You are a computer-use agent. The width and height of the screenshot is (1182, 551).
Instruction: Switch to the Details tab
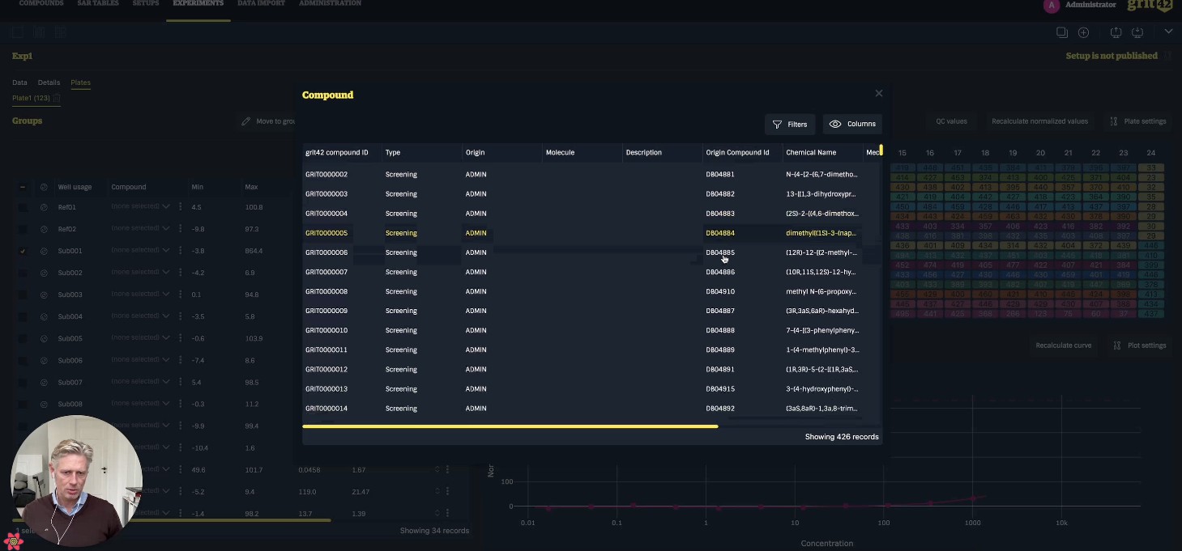click(49, 83)
